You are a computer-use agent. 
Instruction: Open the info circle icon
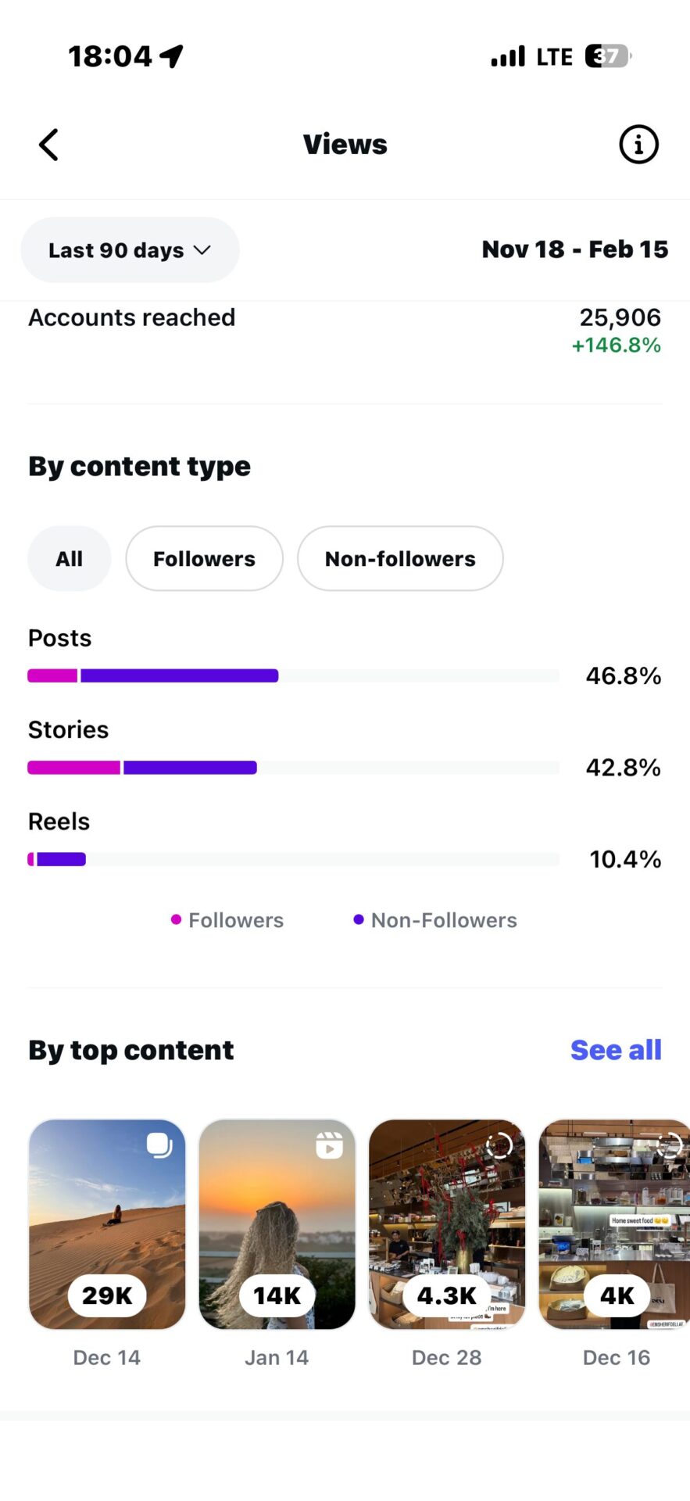tap(638, 145)
